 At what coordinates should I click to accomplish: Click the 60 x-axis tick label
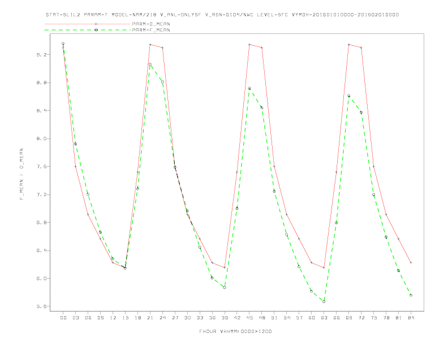click(x=312, y=318)
